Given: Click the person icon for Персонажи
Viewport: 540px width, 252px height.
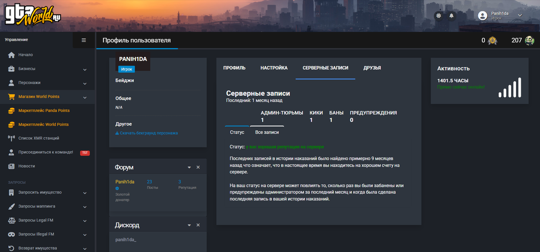Looking at the screenshot, I should click(x=11, y=83).
